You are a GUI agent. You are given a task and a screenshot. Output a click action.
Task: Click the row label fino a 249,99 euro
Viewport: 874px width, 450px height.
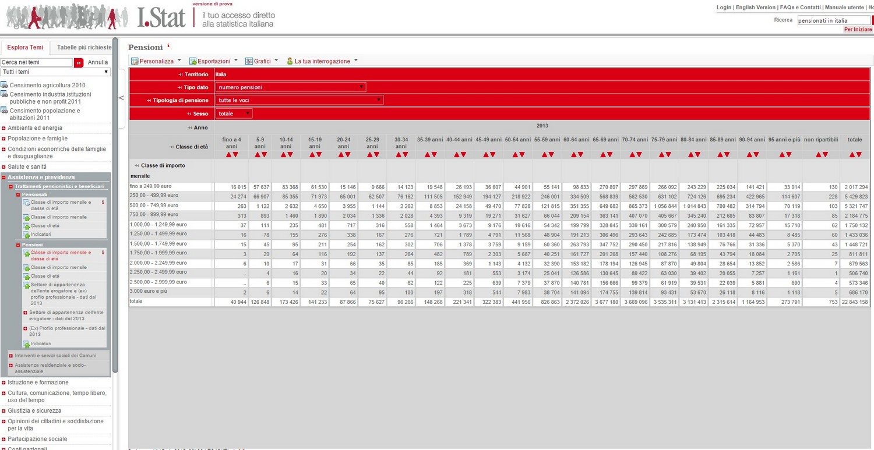[150, 186]
